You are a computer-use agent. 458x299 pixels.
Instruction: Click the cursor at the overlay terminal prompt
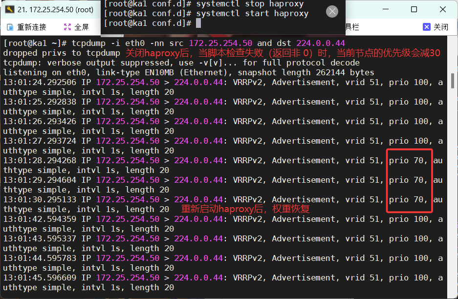coord(198,23)
